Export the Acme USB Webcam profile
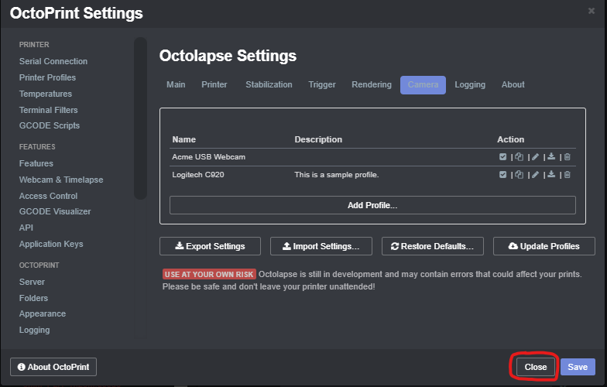The height and width of the screenshot is (387, 607). (551, 156)
